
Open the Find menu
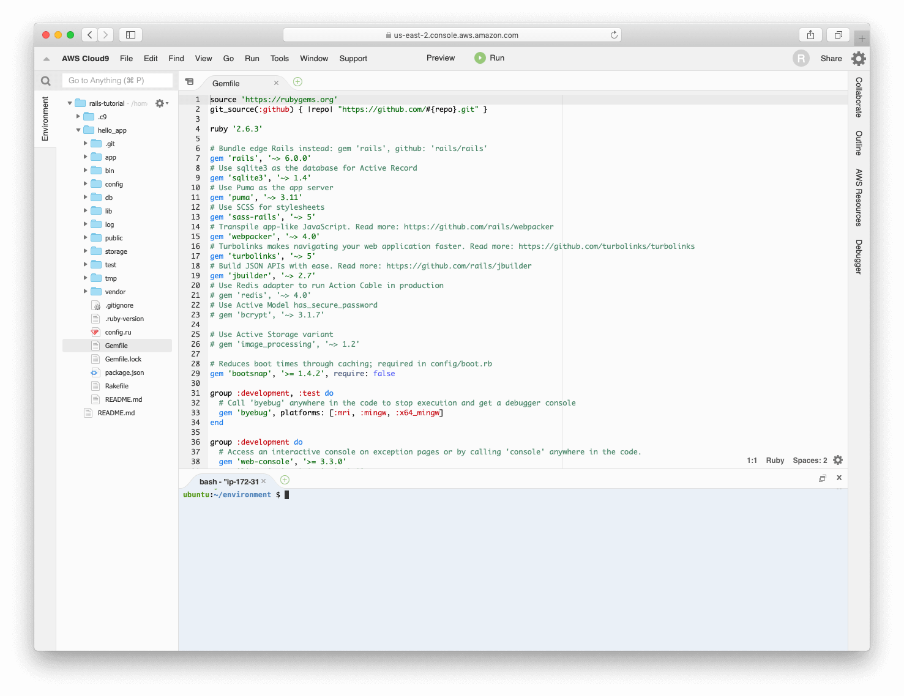pos(176,59)
